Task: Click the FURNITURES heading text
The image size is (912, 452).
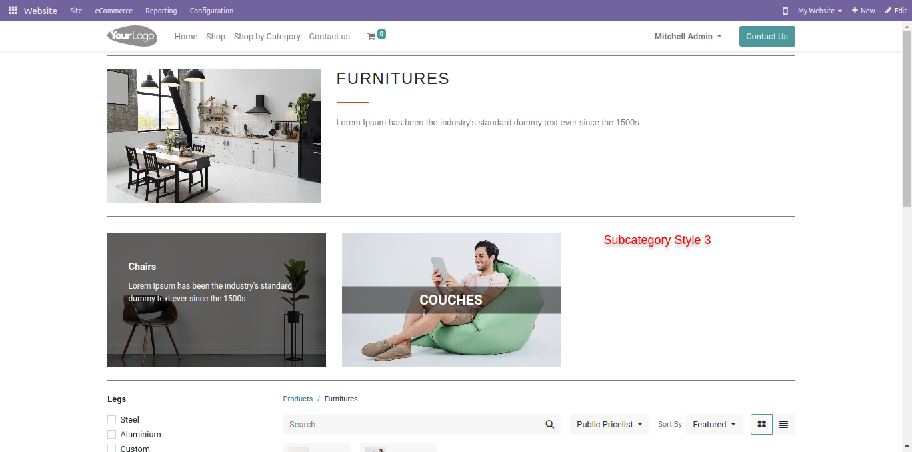Action: 393,79
